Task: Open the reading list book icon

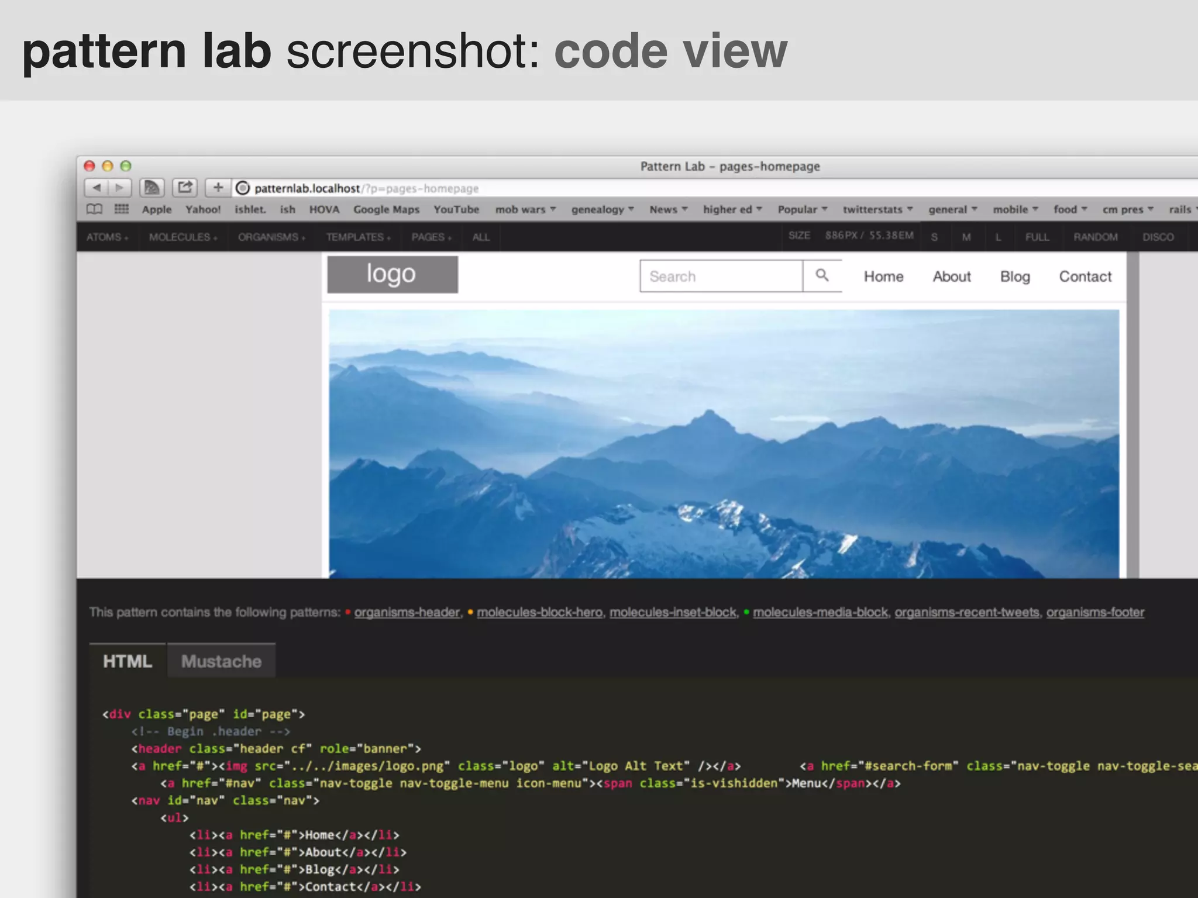Action: 94,209
